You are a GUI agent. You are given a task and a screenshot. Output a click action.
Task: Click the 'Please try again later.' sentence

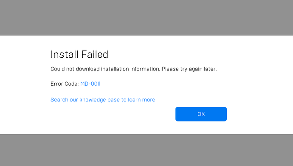click(x=189, y=69)
